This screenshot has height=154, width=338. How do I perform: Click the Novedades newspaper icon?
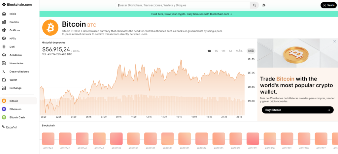pos(4,63)
